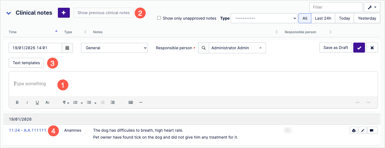Open the calendar date picker icon
This screenshot has height=148, width=385.
pyautogui.click(x=67, y=48)
